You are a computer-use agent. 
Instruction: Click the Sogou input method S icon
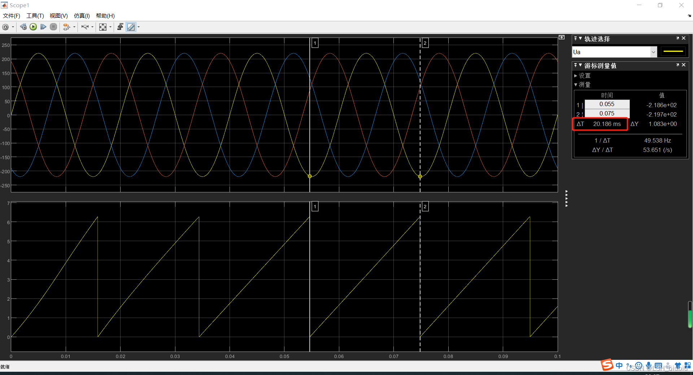pos(607,365)
